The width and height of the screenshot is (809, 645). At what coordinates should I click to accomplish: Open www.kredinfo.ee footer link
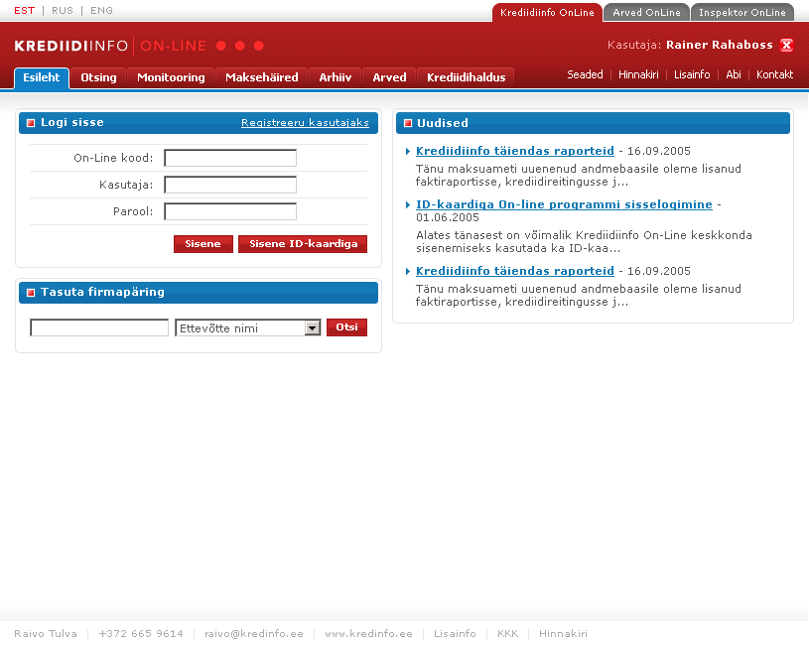point(368,634)
